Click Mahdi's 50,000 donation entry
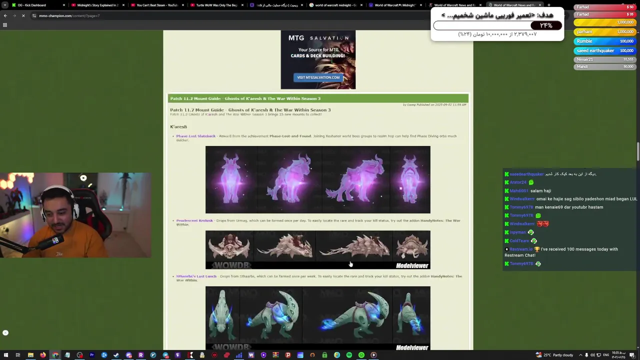 [604, 66]
